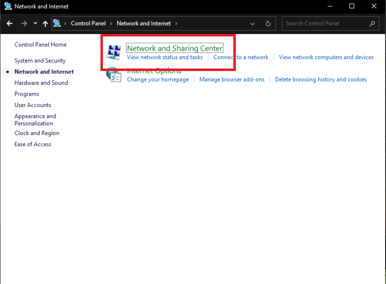
Task: Go to System and Security category
Action: tap(40, 61)
